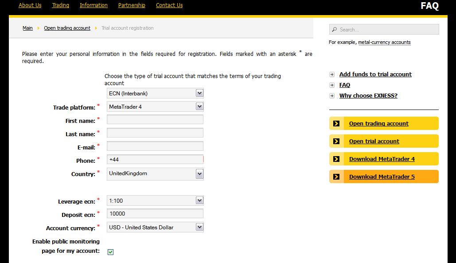
Task: Focus the Last name input field
Action: click(x=155, y=133)
